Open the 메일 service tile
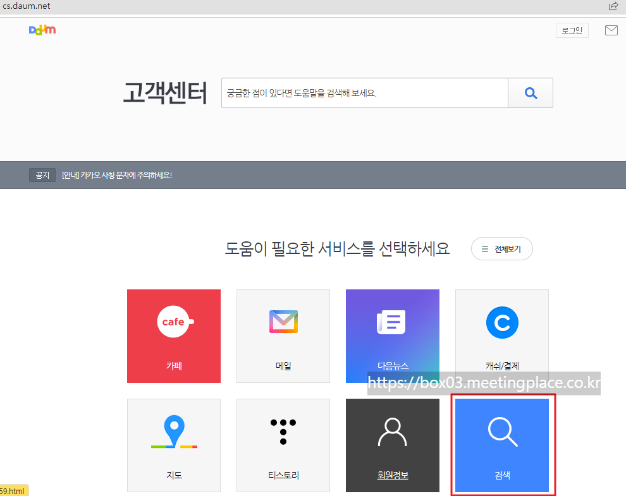Viewport: 626px width, 496px height. click(283, 336)
